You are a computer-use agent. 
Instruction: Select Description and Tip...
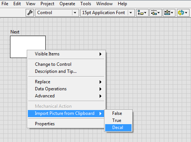coord(66,71)
